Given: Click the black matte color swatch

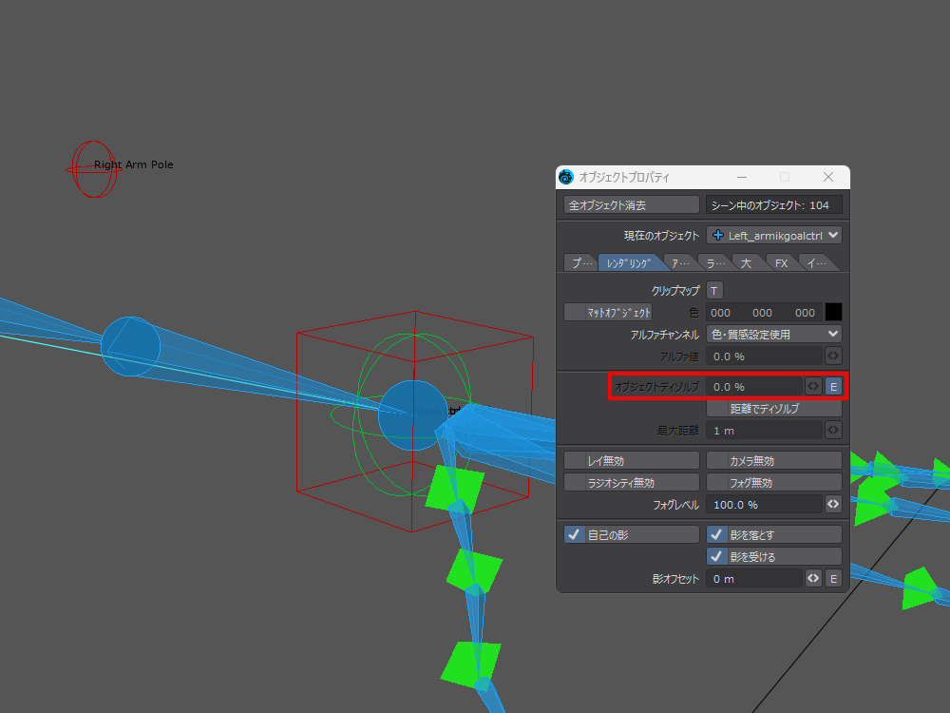Looking at the screenshot, I should pos(833,312).
